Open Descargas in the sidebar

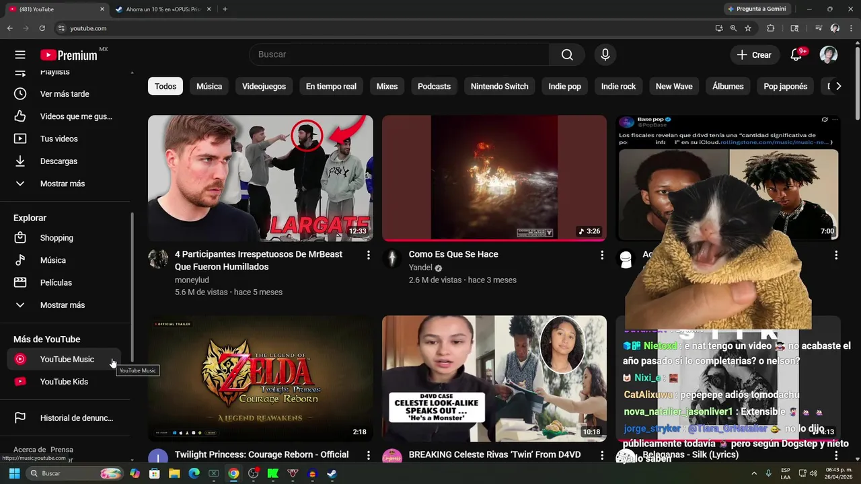(65, 161)
